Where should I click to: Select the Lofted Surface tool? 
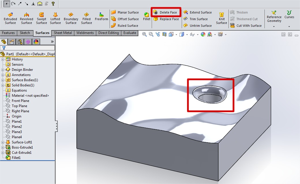click(x=55, y=18)
